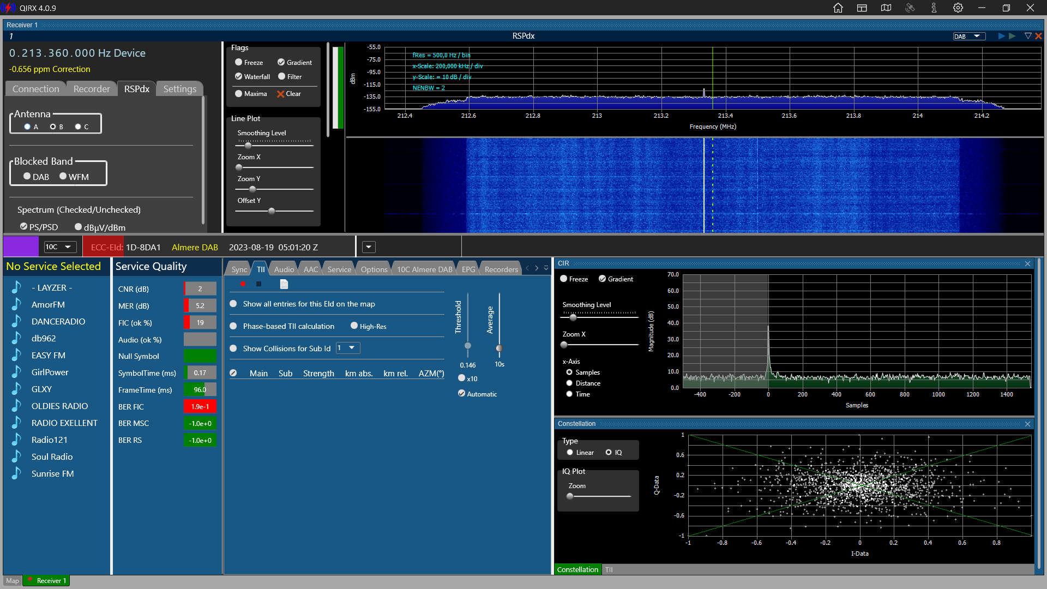
Task: Click GirlPower music note icon
Action: click(16, 371)
